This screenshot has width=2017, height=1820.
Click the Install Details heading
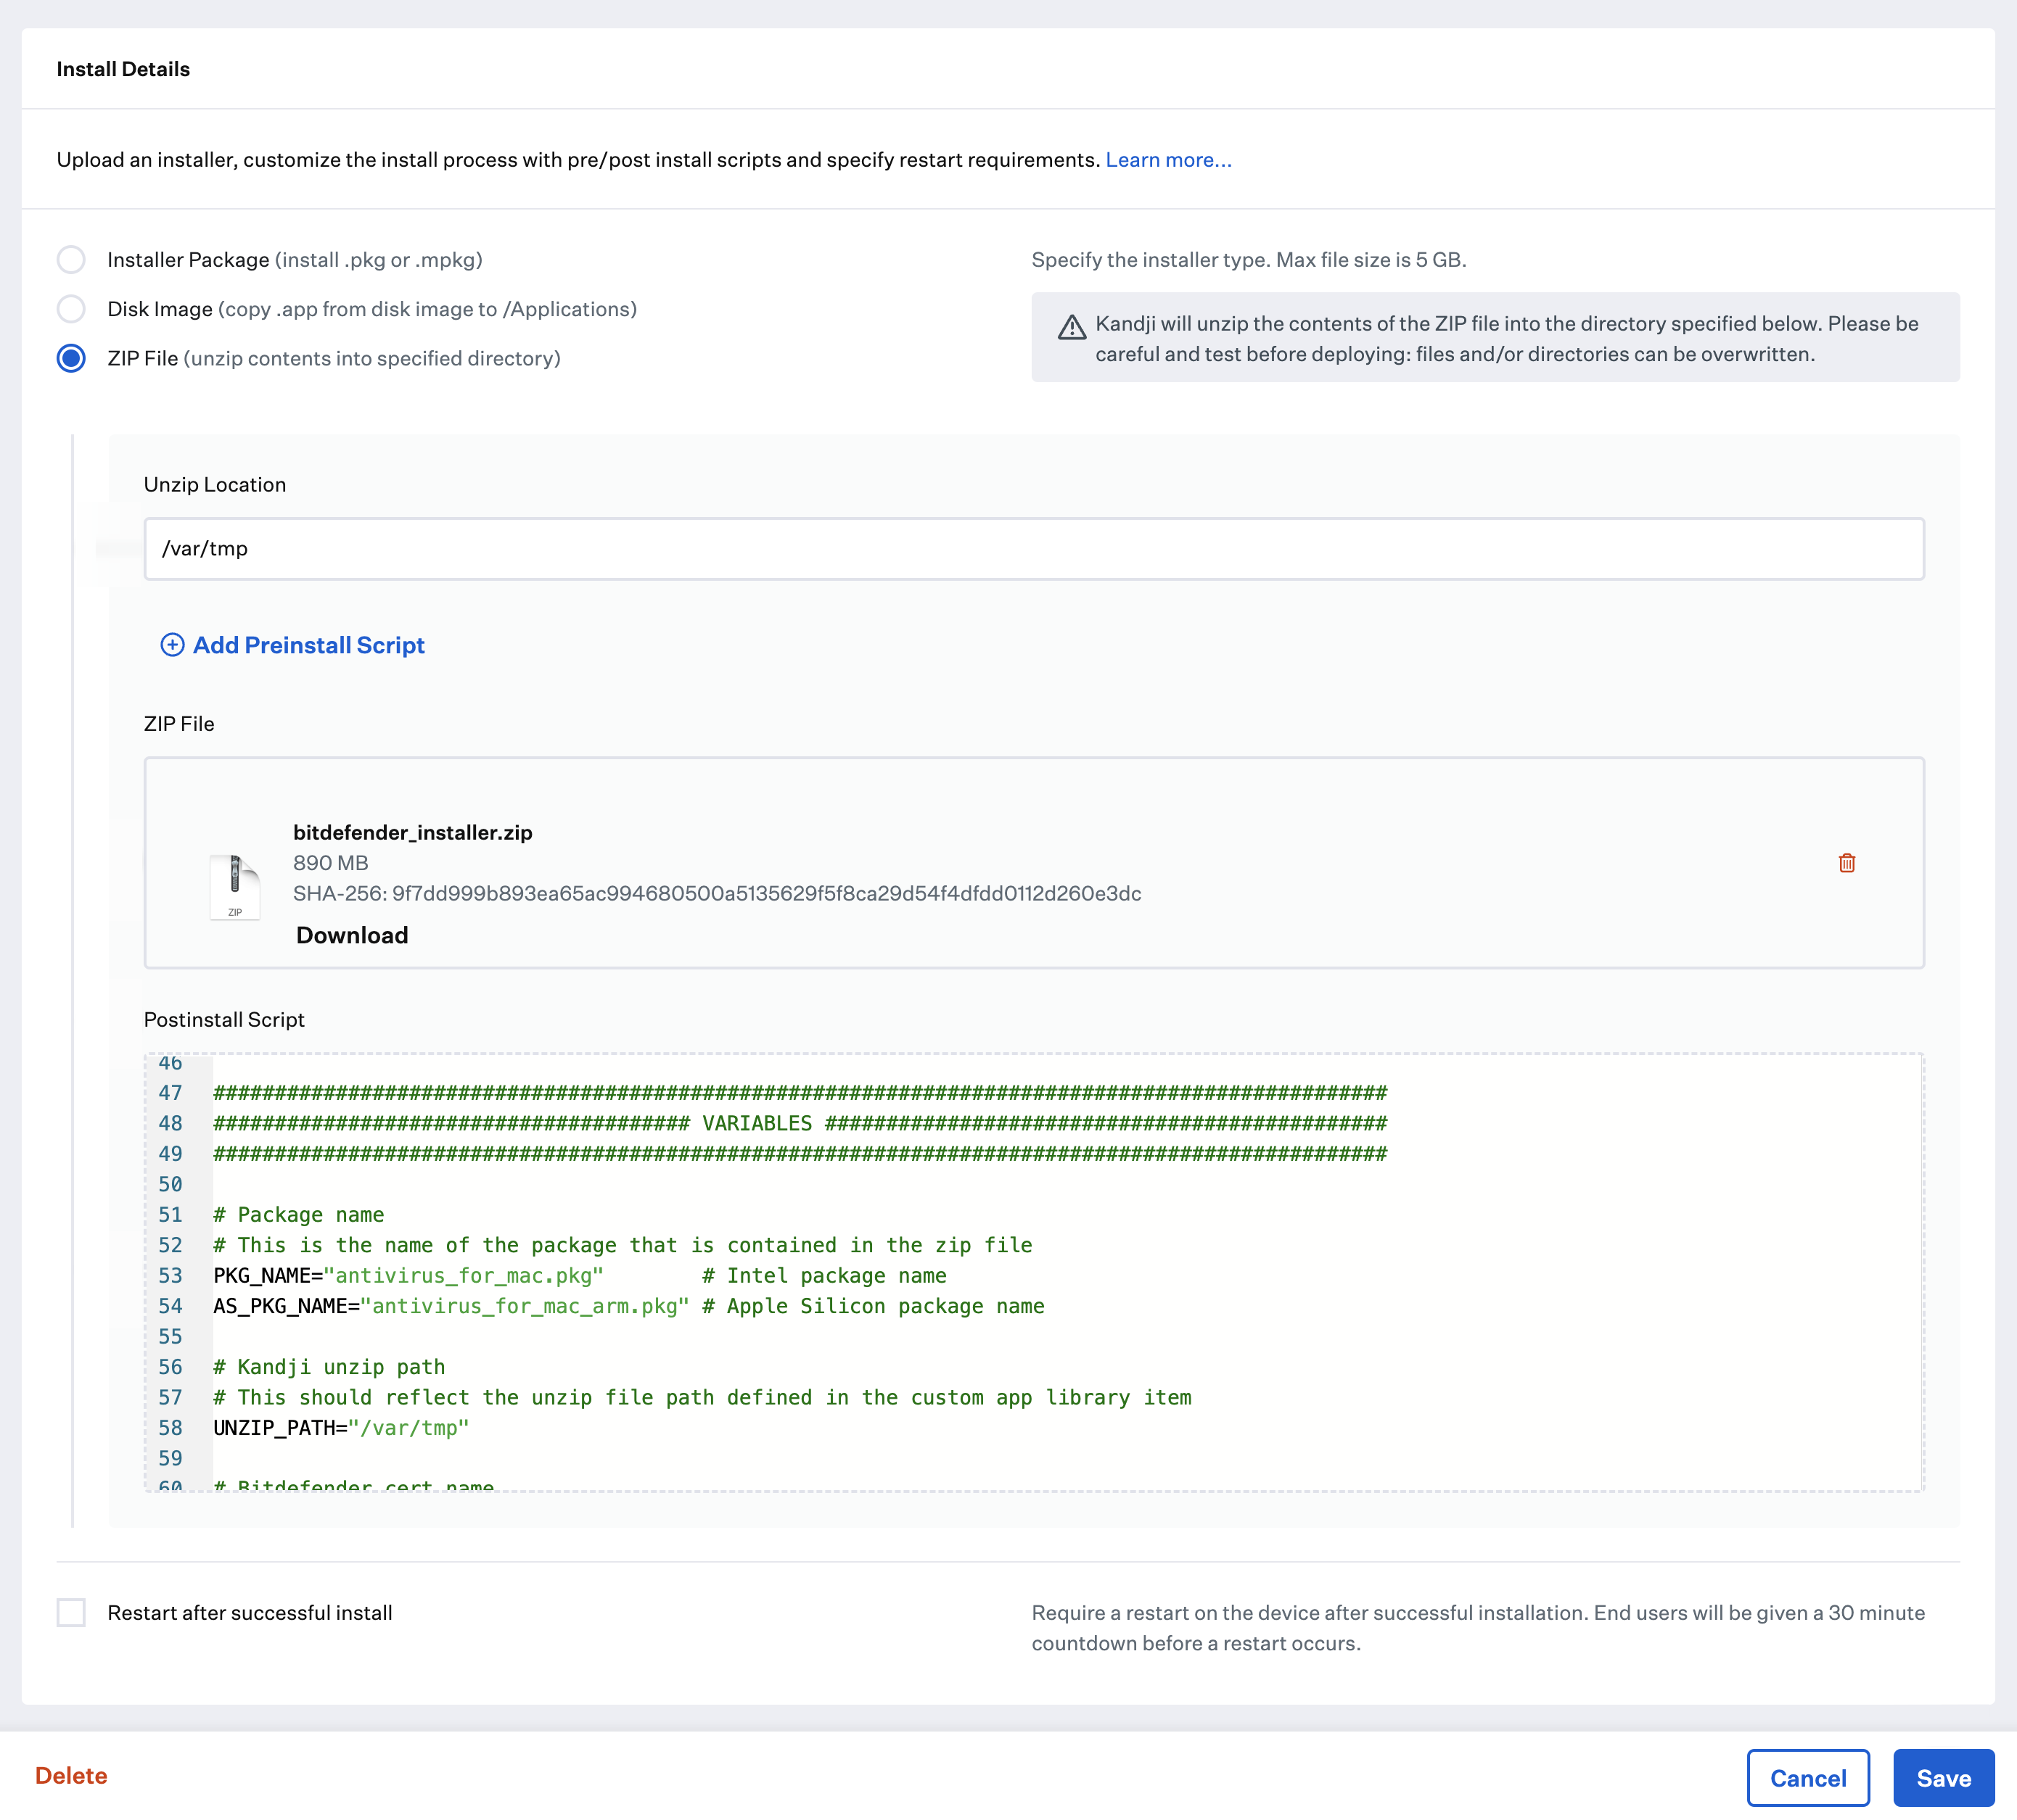tap(123, 69)
